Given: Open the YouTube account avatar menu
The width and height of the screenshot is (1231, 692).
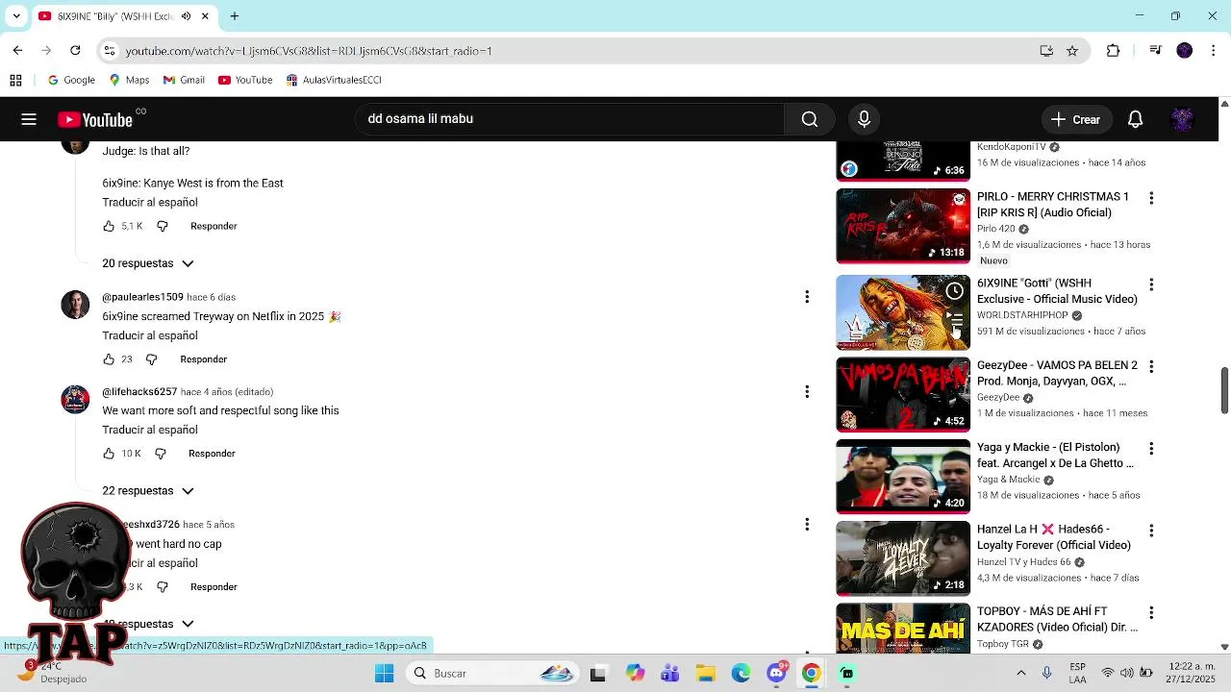Looking at the screenshot, I should (x=1182, y=119).
